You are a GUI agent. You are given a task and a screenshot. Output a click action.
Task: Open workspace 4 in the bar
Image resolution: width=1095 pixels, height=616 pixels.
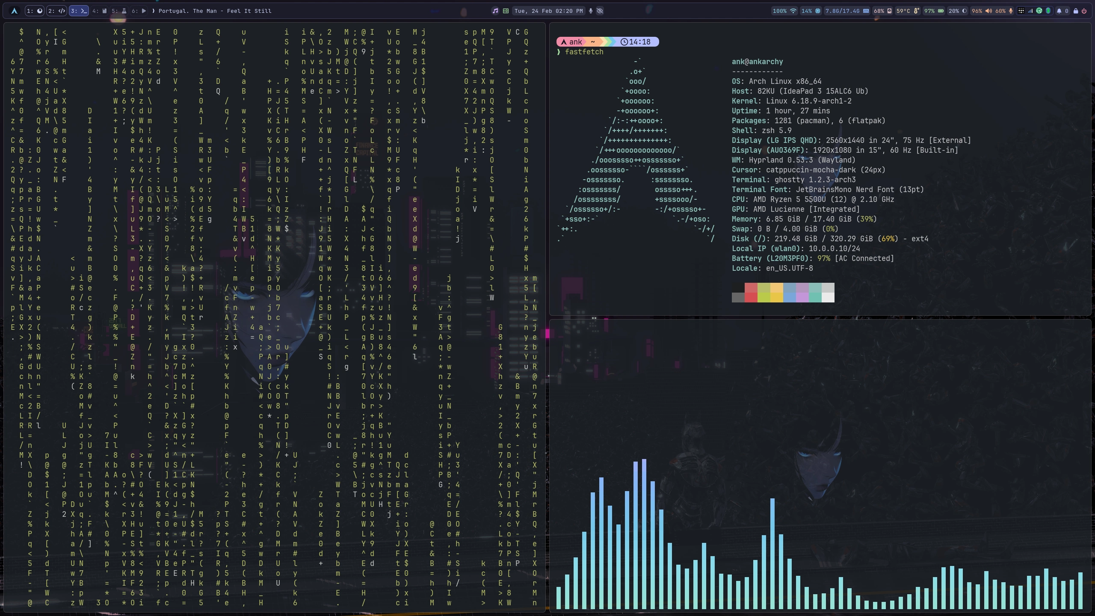[x=100, y=11]
